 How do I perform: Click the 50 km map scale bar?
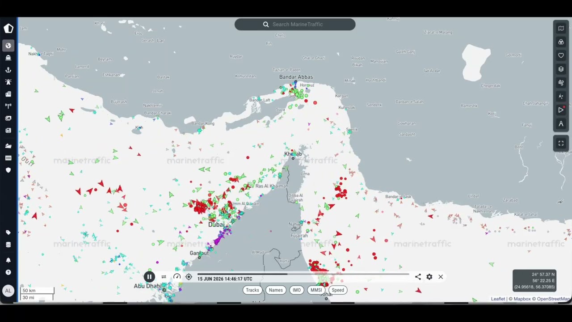click(37, 291)
